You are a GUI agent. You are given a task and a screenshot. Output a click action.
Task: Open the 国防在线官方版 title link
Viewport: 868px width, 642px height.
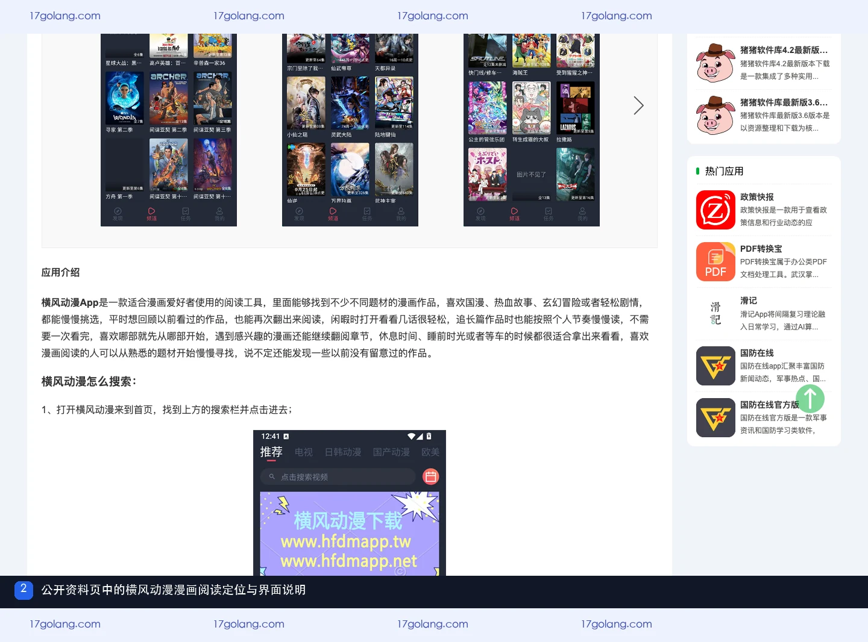[770, 405]
